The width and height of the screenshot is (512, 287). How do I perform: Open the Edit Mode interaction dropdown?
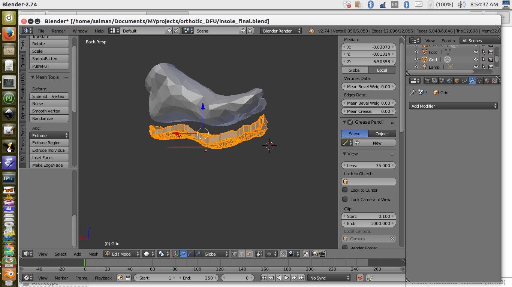[121, 254]
